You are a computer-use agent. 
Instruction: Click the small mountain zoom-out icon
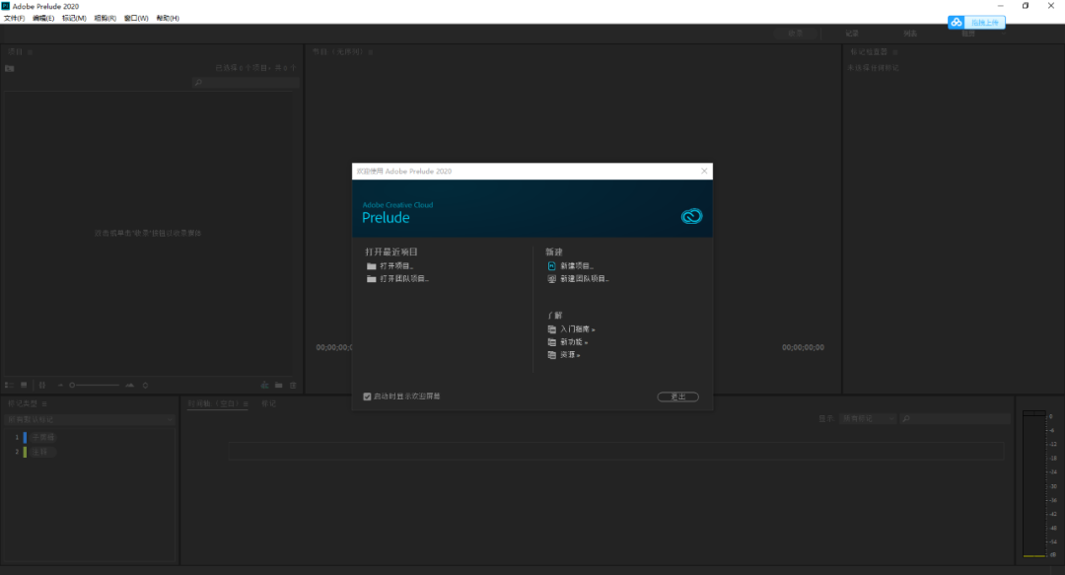(60, 386)
